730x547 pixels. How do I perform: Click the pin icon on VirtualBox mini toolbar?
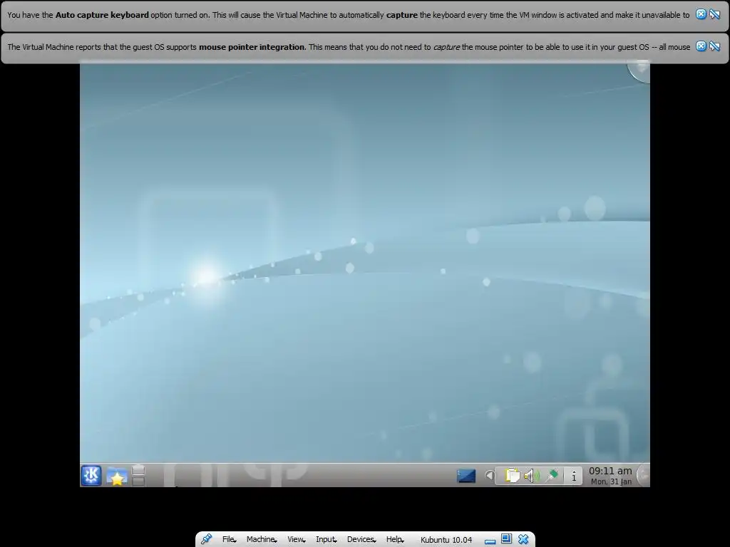click(206, 539)
